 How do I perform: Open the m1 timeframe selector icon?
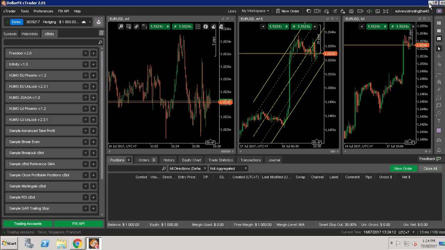pyautogui.click(x=144, y=26)
